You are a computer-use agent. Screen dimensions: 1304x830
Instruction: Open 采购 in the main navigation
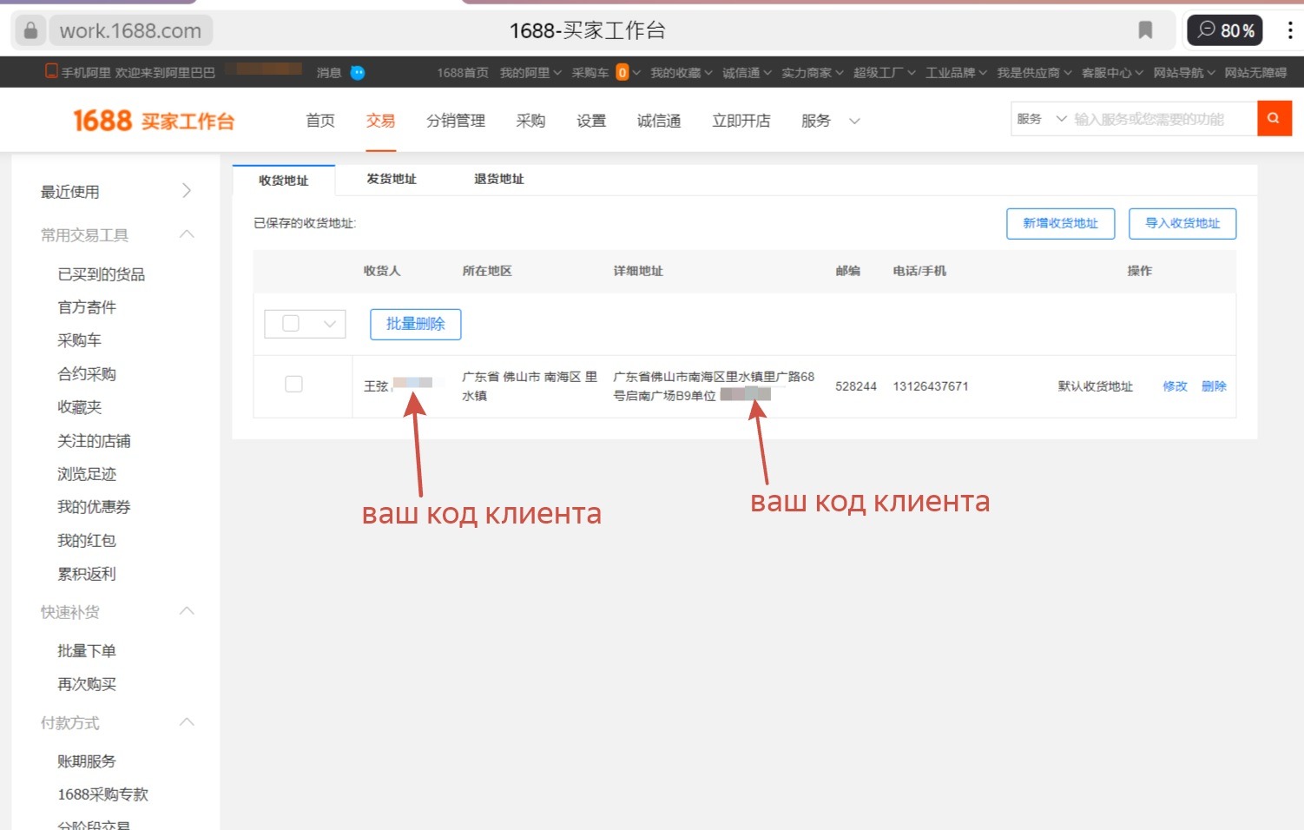pos(530,121)
